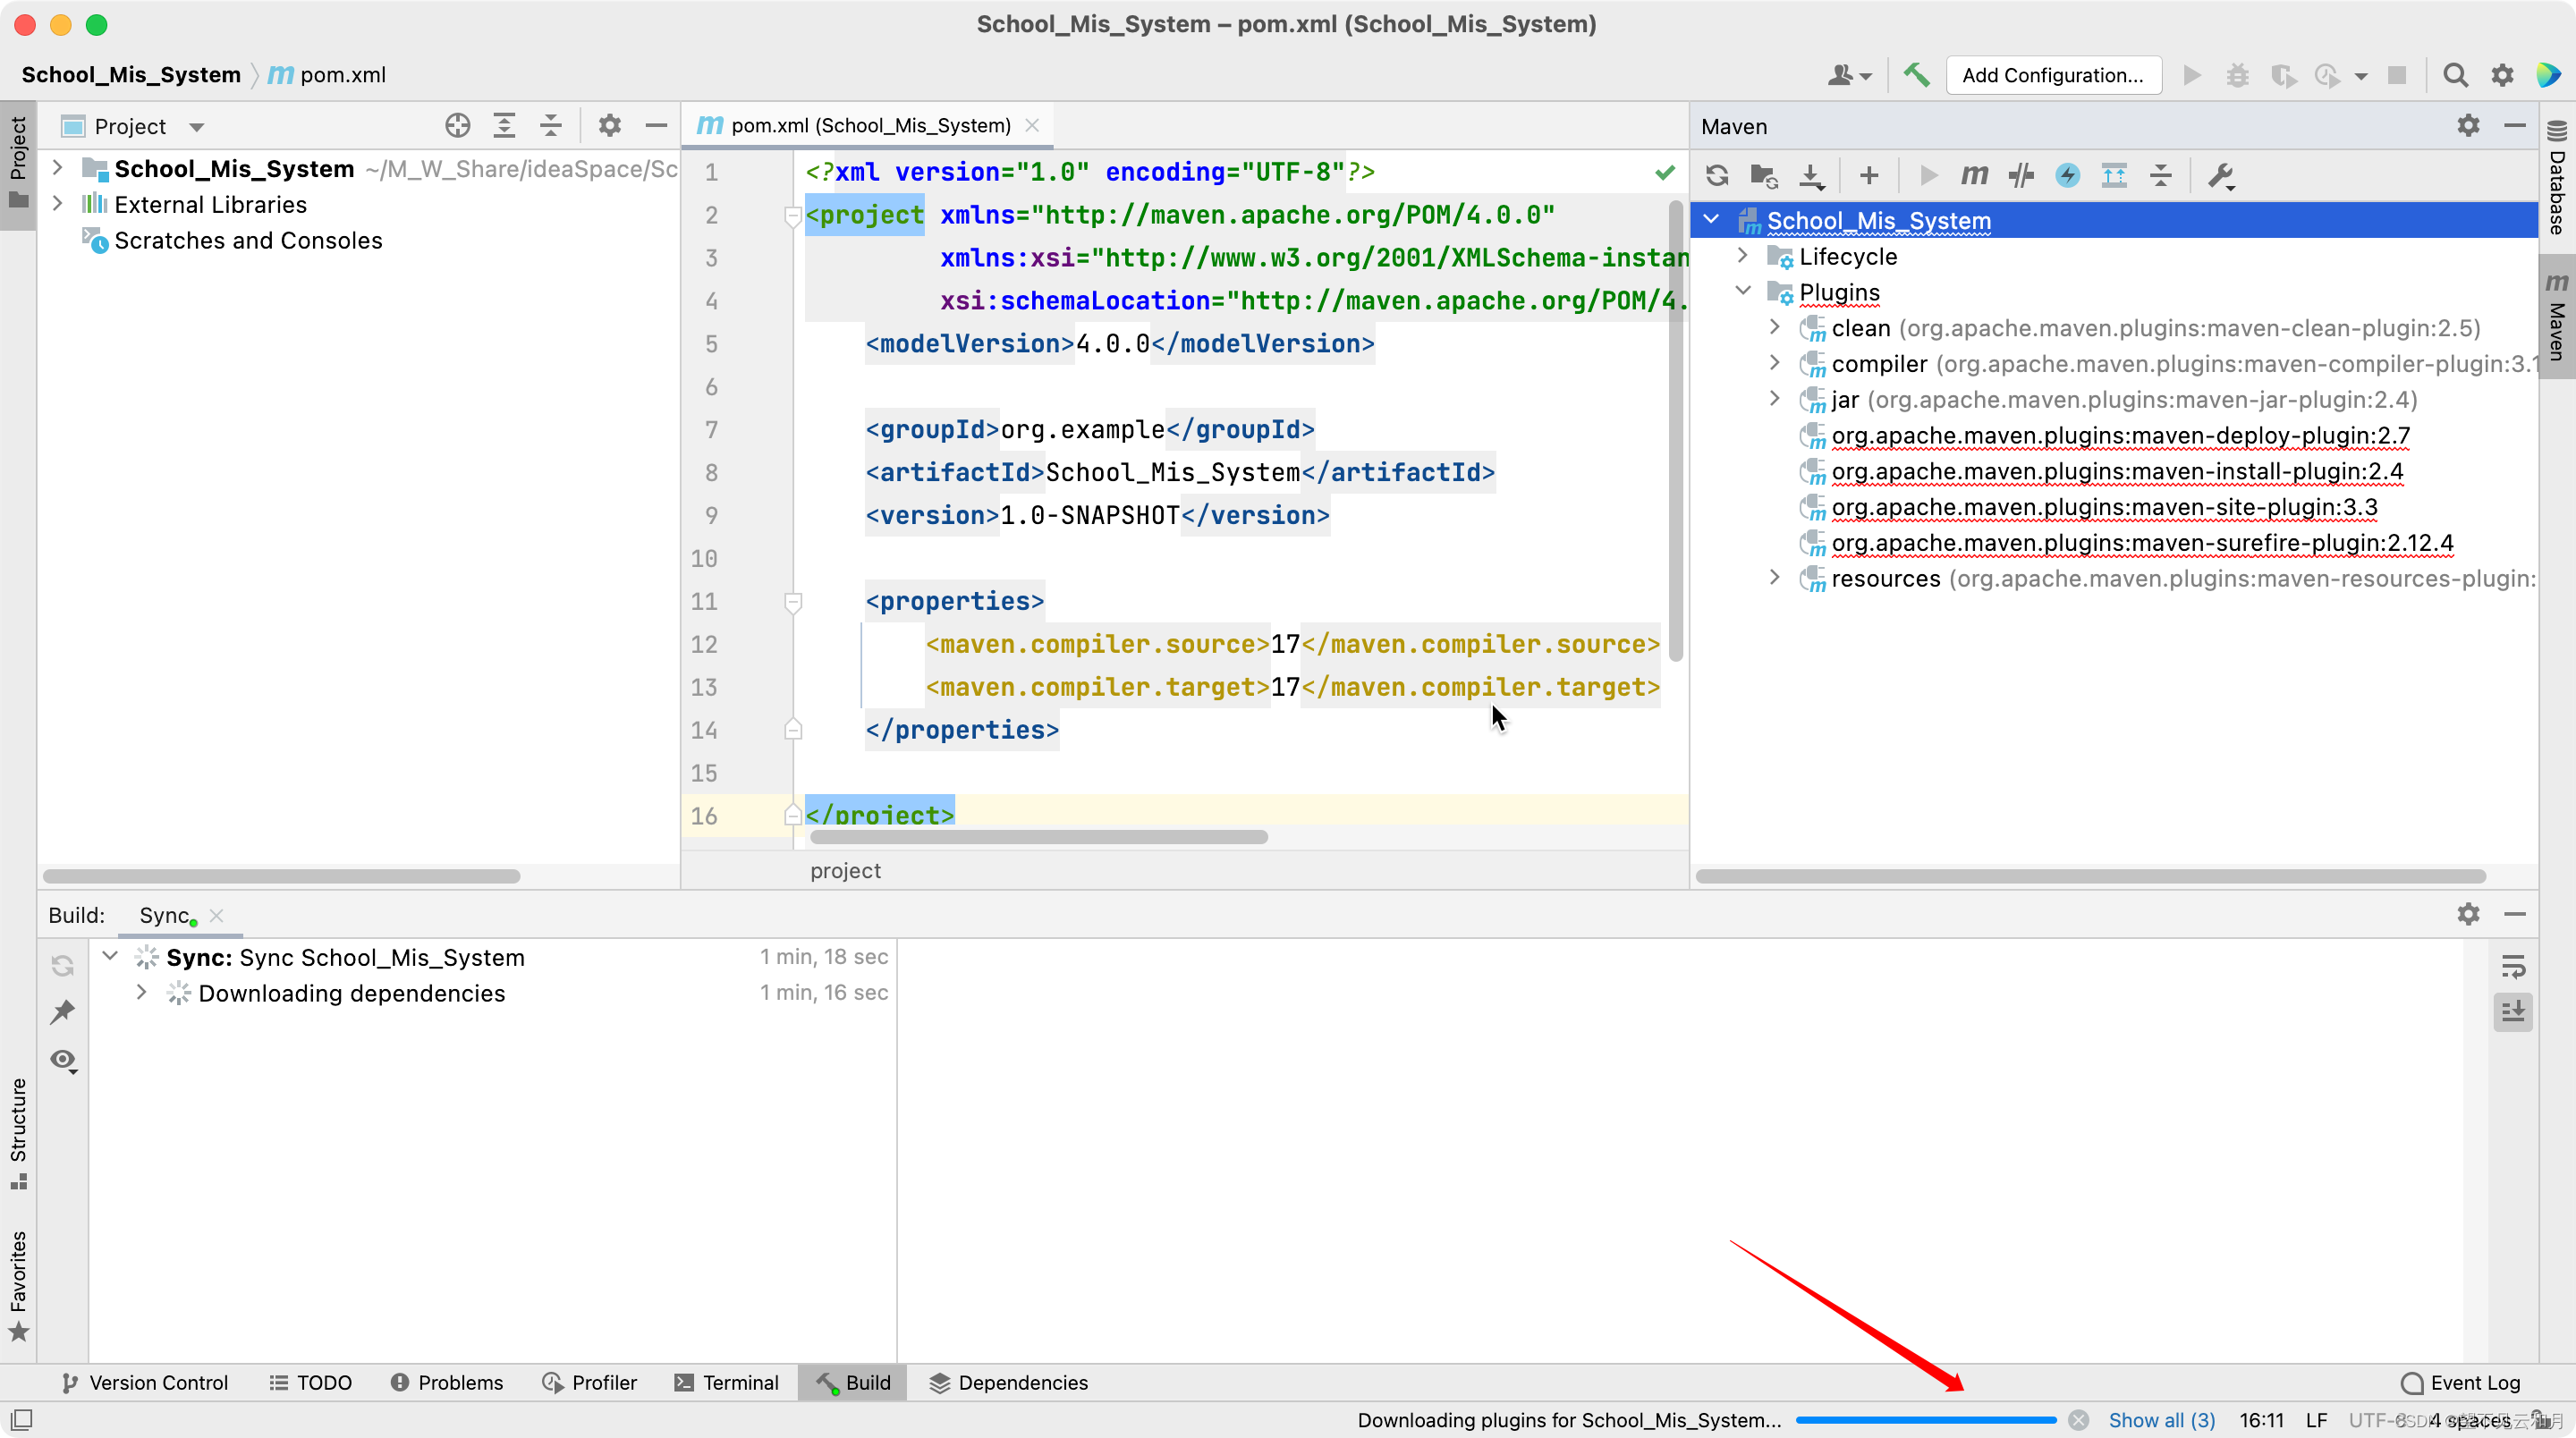Click the editor horizontal scrollbar
Image resolution: width=2576 pixels, height=1438 pixels.
[x=1038, y=837]
